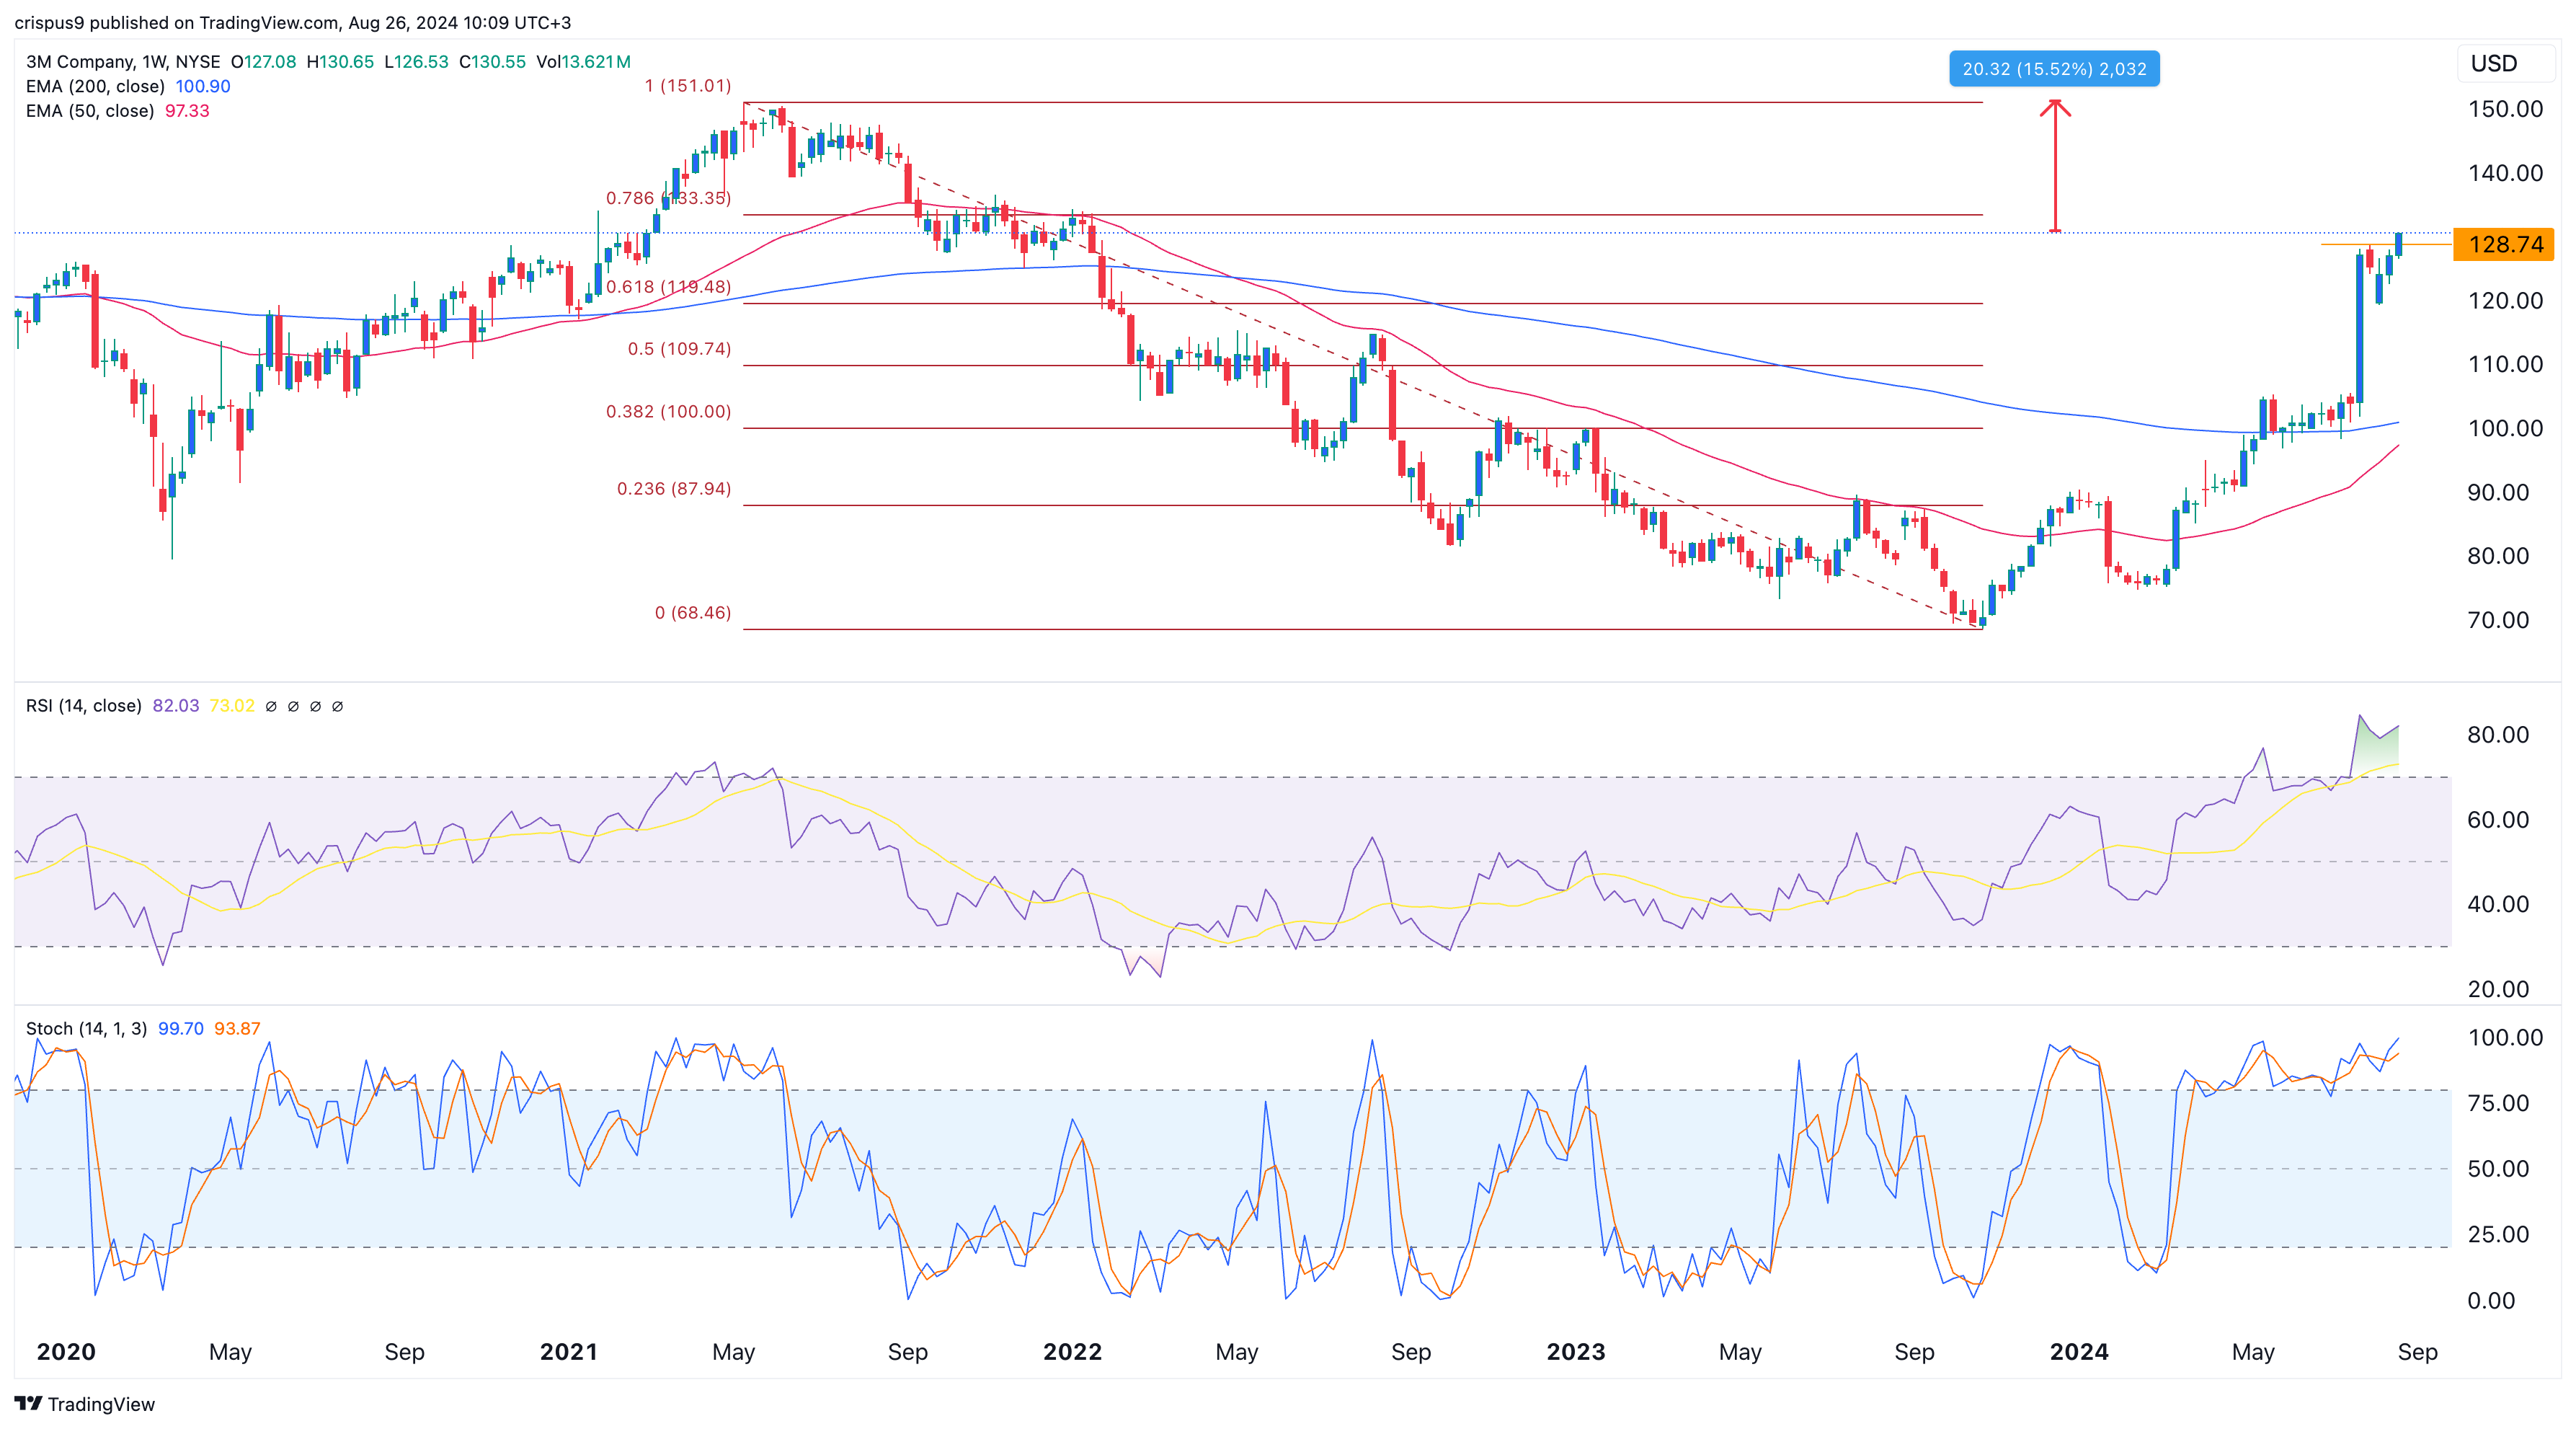This screenshot has height=1429, width=2576.
Task: Toggle the RSI (14, close) indicator visibility
Action: click(x=83, y=705)
